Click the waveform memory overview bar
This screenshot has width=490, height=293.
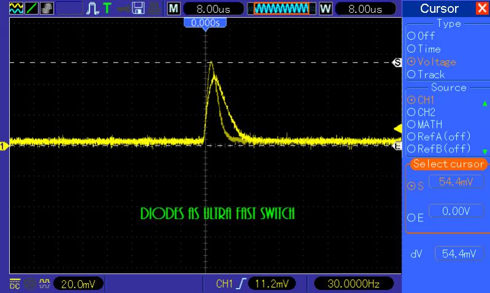281,9
